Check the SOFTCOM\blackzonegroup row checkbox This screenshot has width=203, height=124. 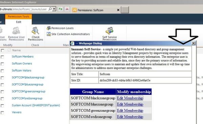(2, 78)
